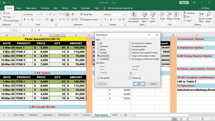Adjust the zoom slider in status bar
215x121 pixels.
[x=203, y=119]
